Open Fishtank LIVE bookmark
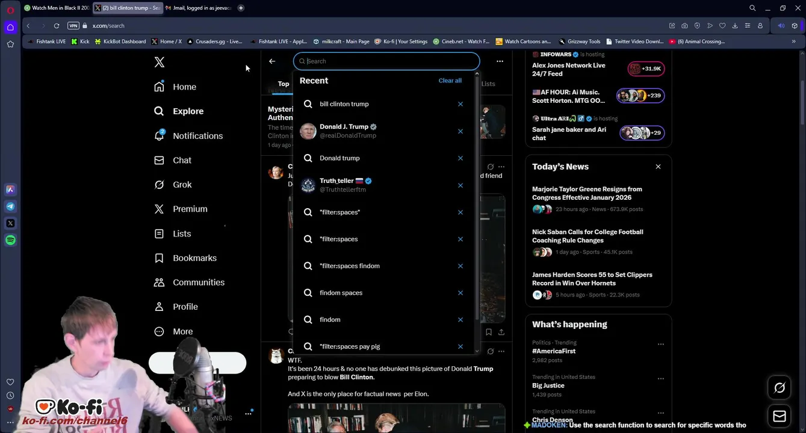 [46, 41]
